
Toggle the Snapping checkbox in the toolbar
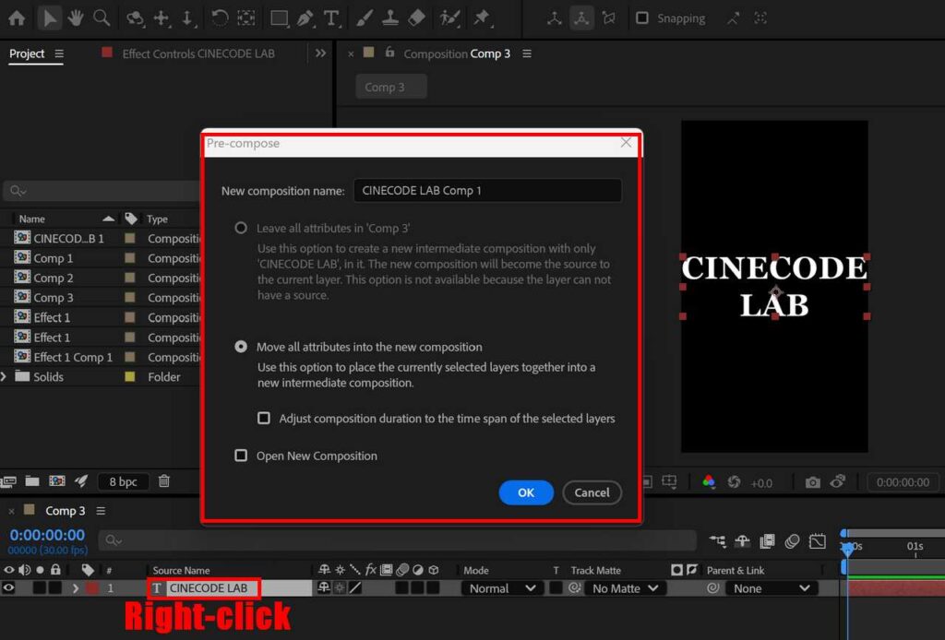pyautogui.click(x=642, y=18)
